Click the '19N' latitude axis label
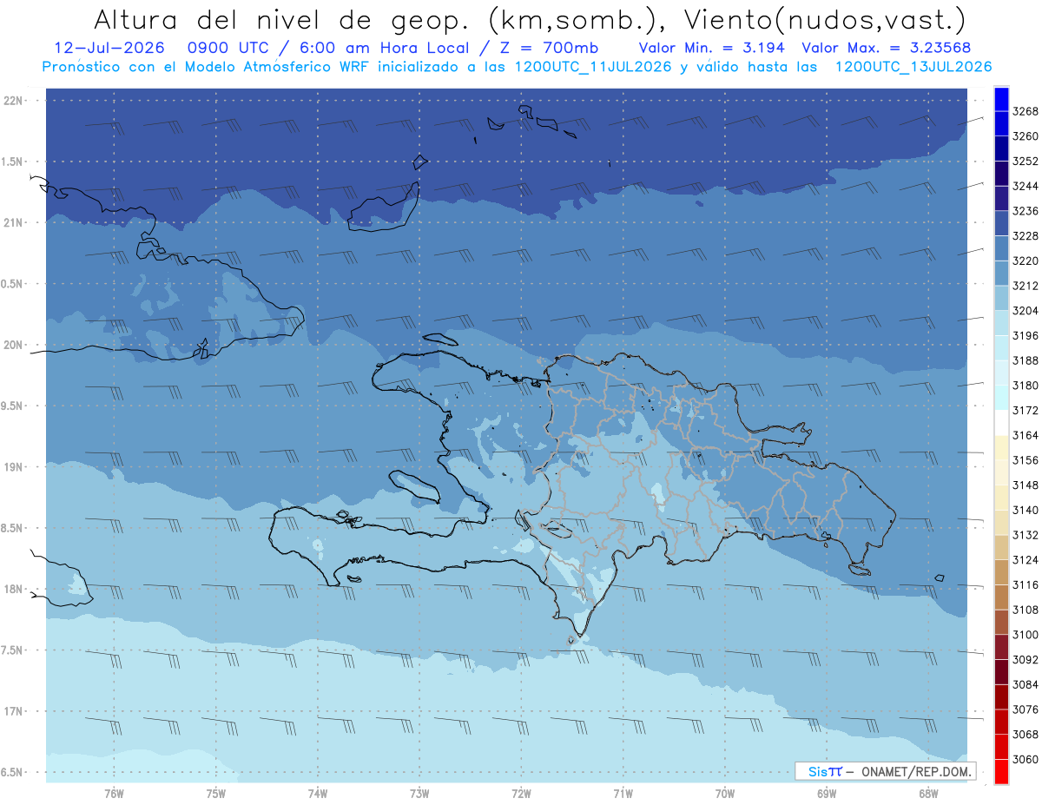The height and width of the screenshot is (805, 1042). pos(14,466)
